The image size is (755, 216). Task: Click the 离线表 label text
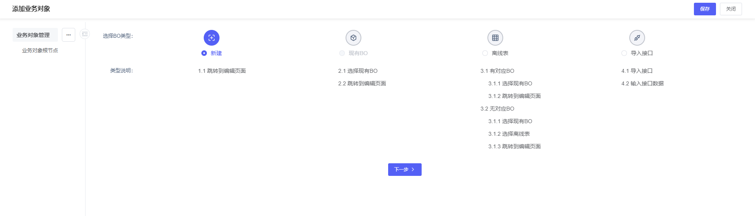point(500,53)
